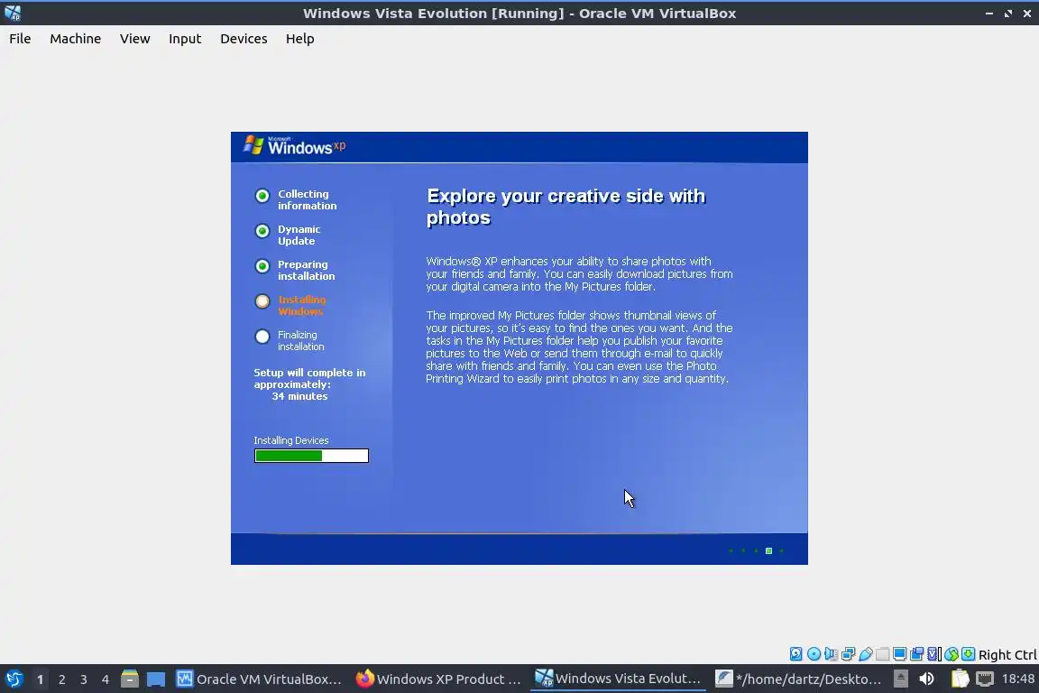
Task: Click the USB devices indicator icon
Action: pyautogui.click(x=866, y=654)
